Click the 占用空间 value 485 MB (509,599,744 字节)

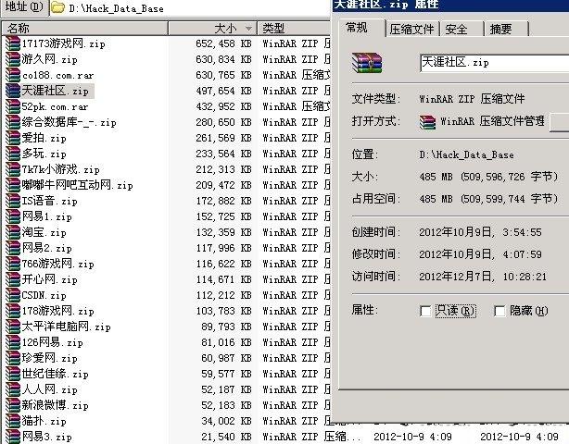pos(488,199)
